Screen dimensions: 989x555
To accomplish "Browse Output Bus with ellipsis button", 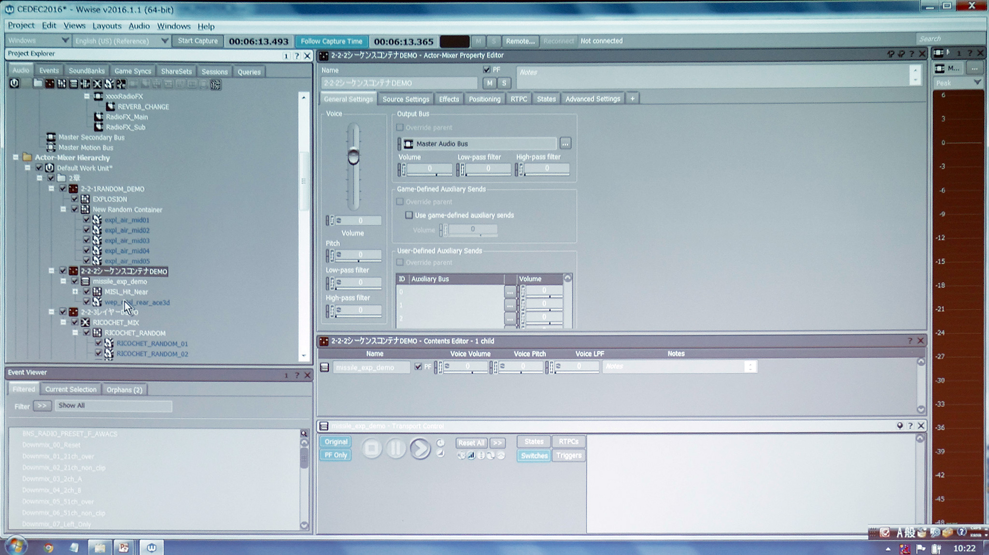I will coord(565,143).
